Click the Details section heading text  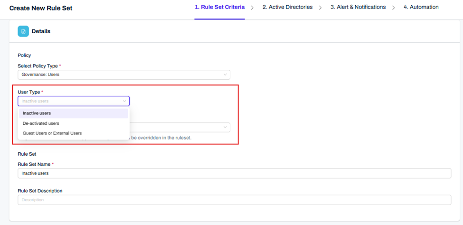coord(41,31)
